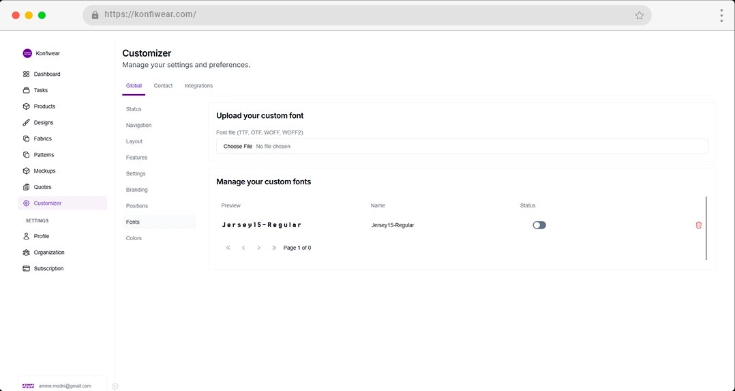735x391 pixels.
Task: Click the Konfiwear brand name text
Action: [48, 53]
